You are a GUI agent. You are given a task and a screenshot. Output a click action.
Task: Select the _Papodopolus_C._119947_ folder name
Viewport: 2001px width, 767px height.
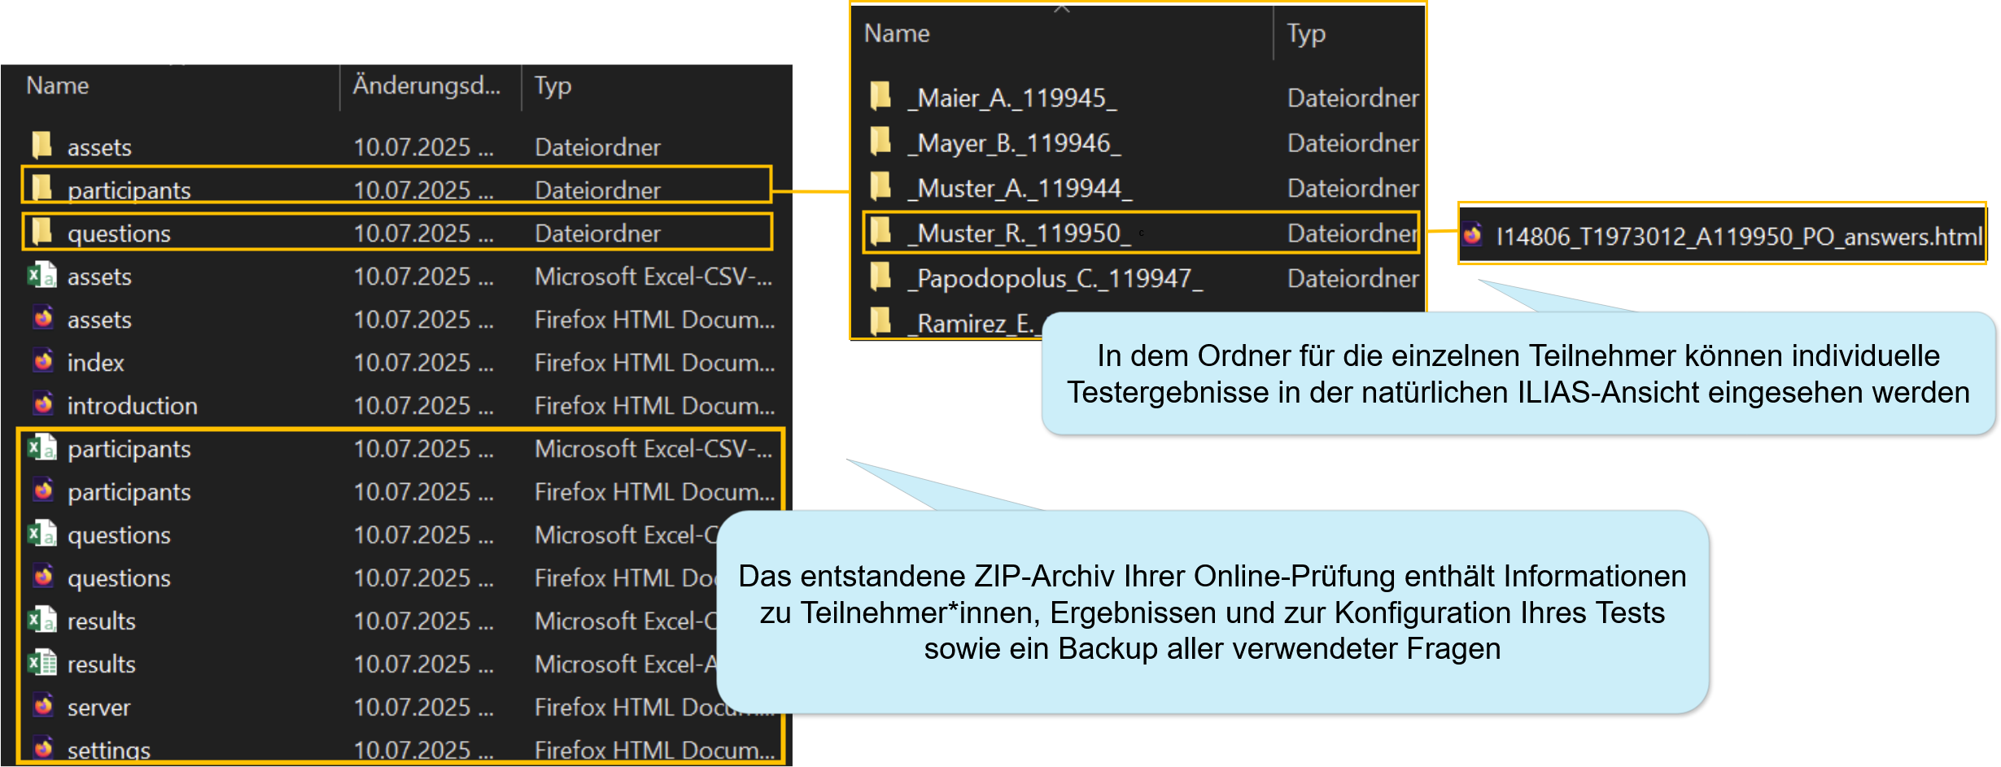tap(1055, 279)
